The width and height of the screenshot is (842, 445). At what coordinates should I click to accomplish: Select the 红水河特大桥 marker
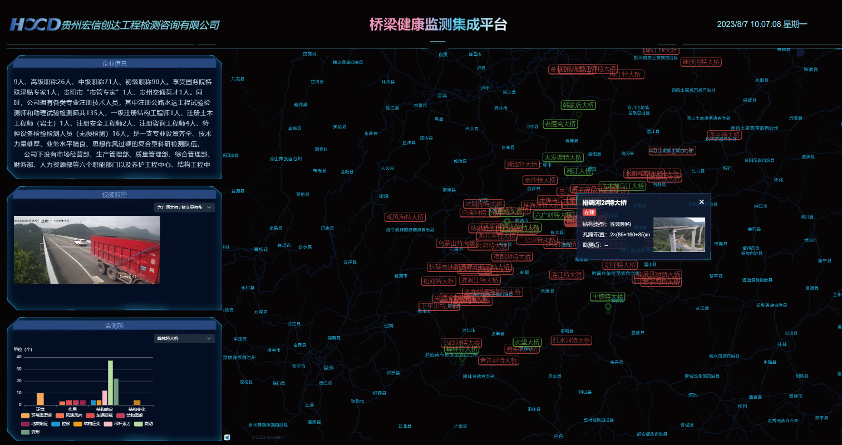click(571, 340)
